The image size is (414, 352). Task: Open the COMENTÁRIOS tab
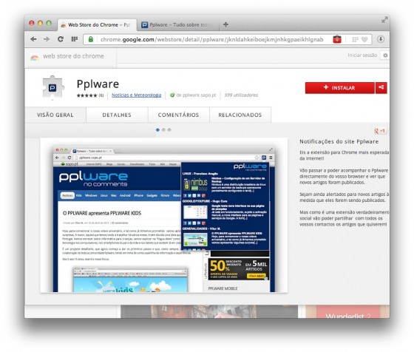(178, 115)
